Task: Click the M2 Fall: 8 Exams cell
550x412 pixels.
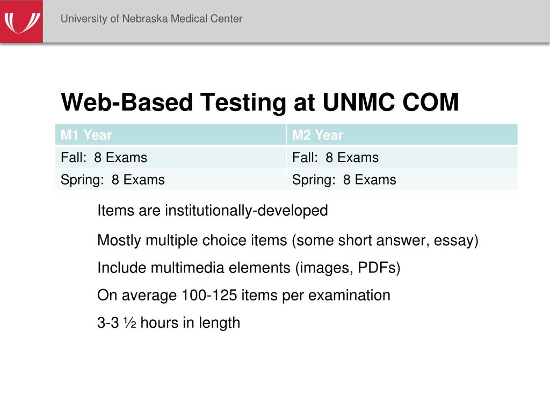Action: click(402, 157)
